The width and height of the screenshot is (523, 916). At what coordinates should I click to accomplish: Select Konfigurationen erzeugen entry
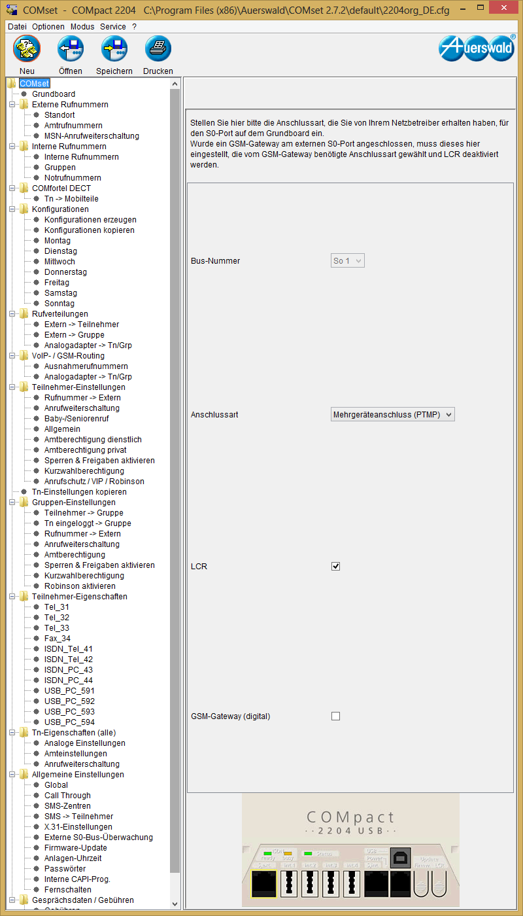pyautogui.click(x=90, y=220)
